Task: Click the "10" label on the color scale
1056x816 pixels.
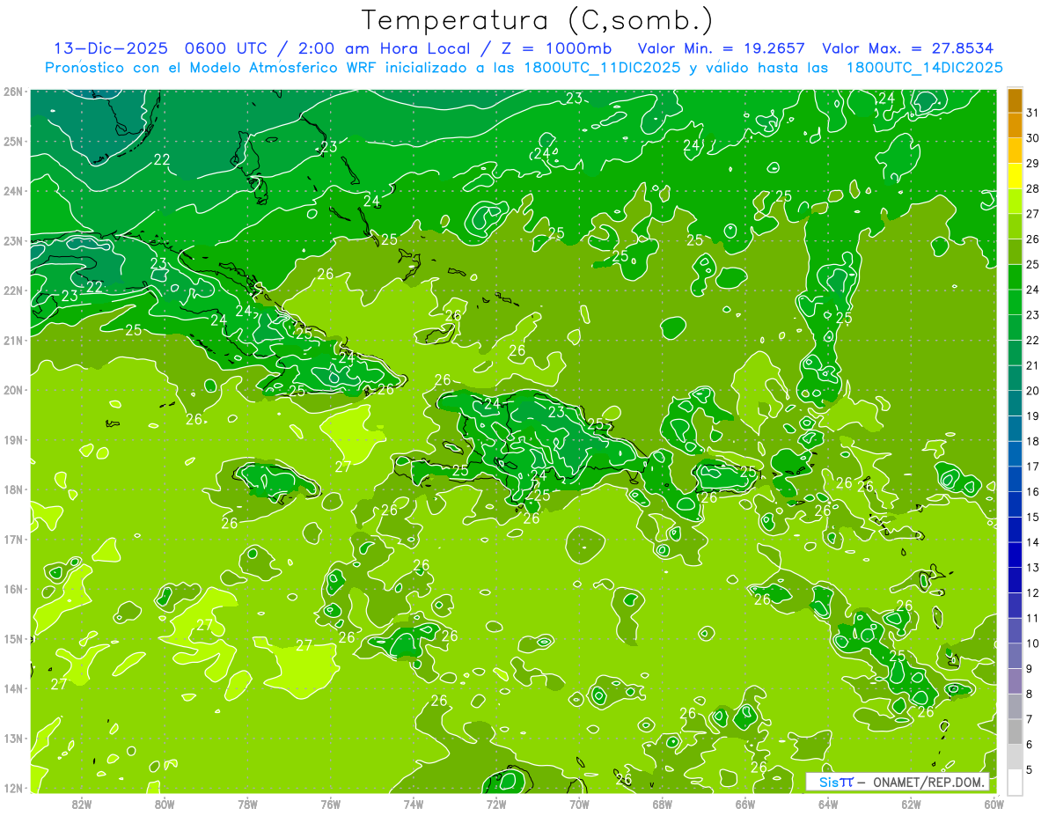Action: pyautogui.click(x=1033, y=643)
